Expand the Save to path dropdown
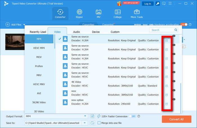 click(85, 123)
